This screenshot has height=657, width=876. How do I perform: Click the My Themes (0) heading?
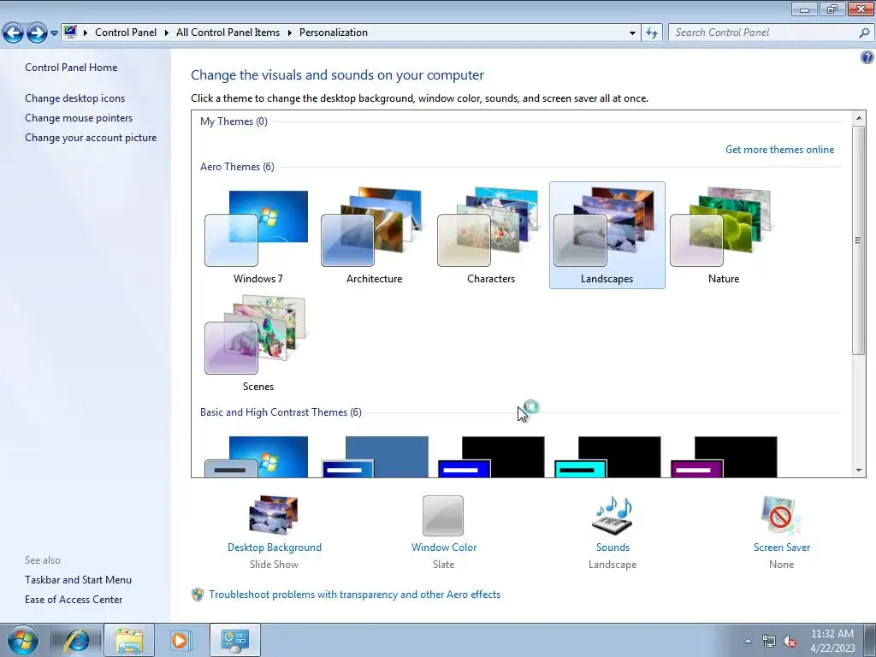(x=234, y=121)
